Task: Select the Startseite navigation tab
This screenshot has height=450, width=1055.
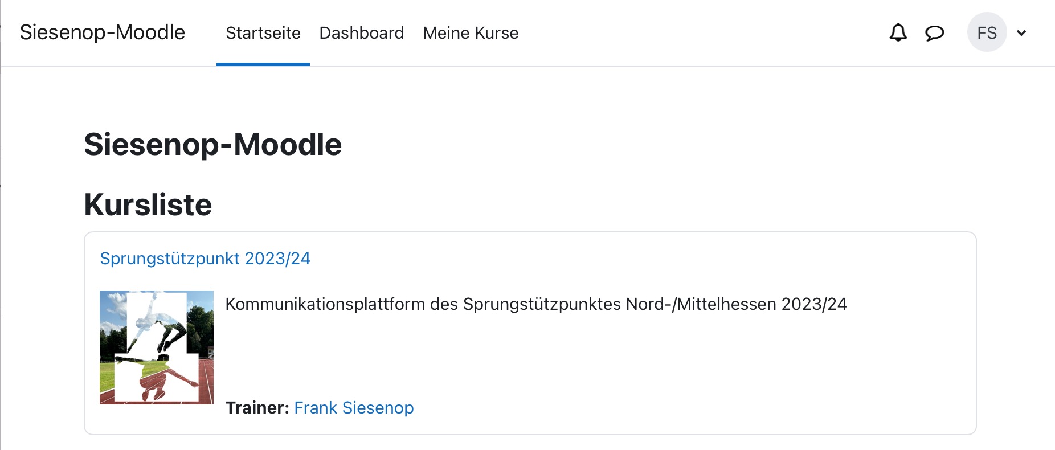Action: (263, 33)
